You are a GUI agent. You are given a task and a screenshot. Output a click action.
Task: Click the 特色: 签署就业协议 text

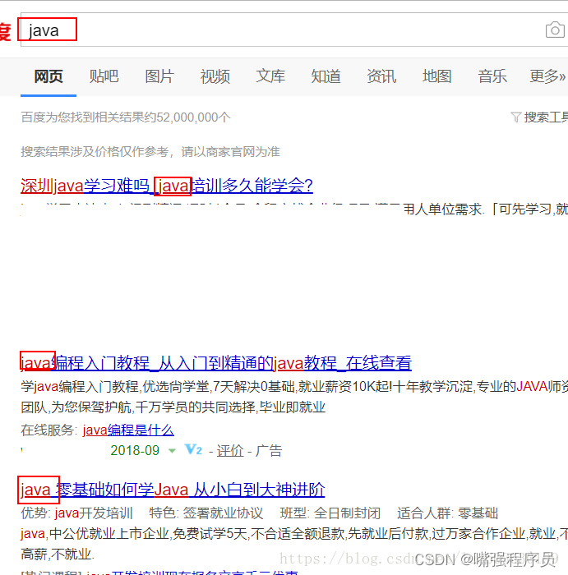coord(206,513)
